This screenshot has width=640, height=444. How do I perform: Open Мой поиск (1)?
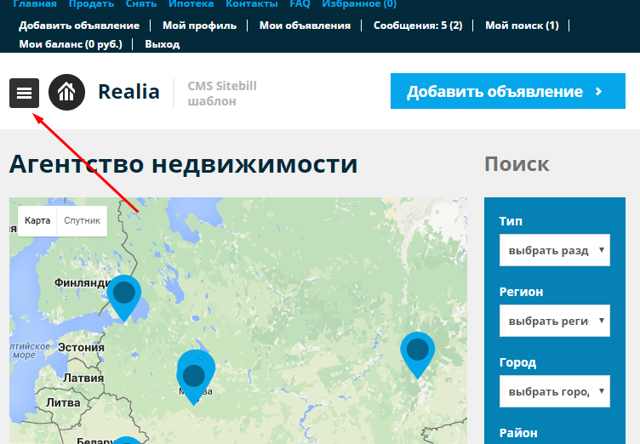(x=522, y=26)
